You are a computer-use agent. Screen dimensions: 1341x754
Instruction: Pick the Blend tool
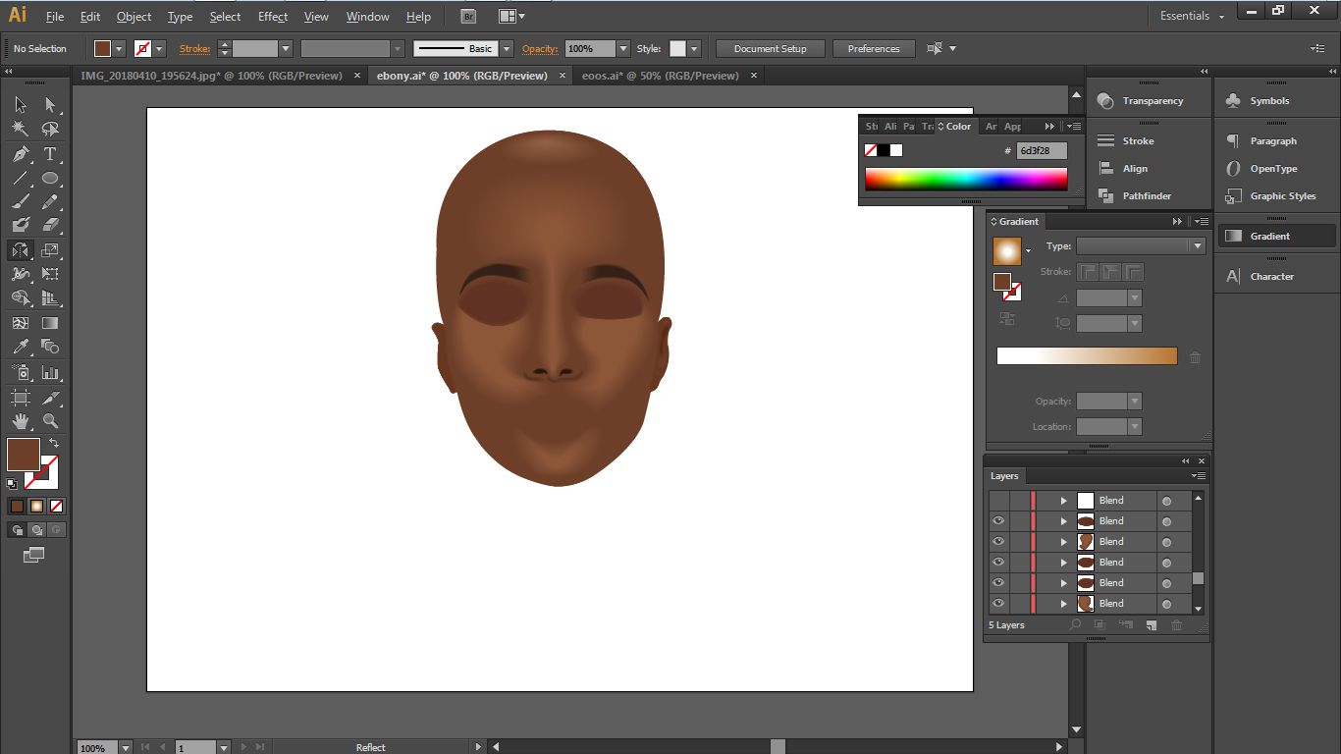coord(50,347)
